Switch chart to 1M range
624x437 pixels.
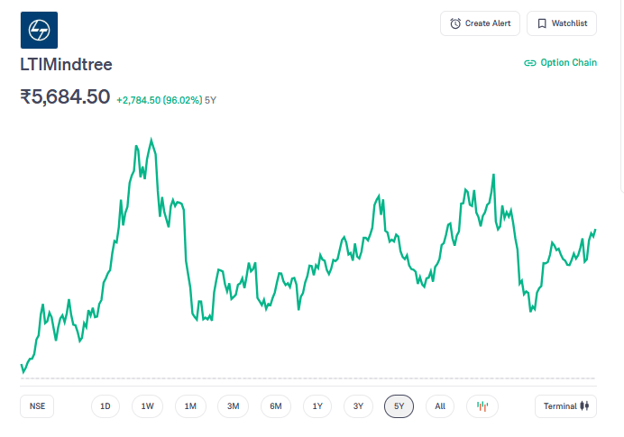point(190,406)
